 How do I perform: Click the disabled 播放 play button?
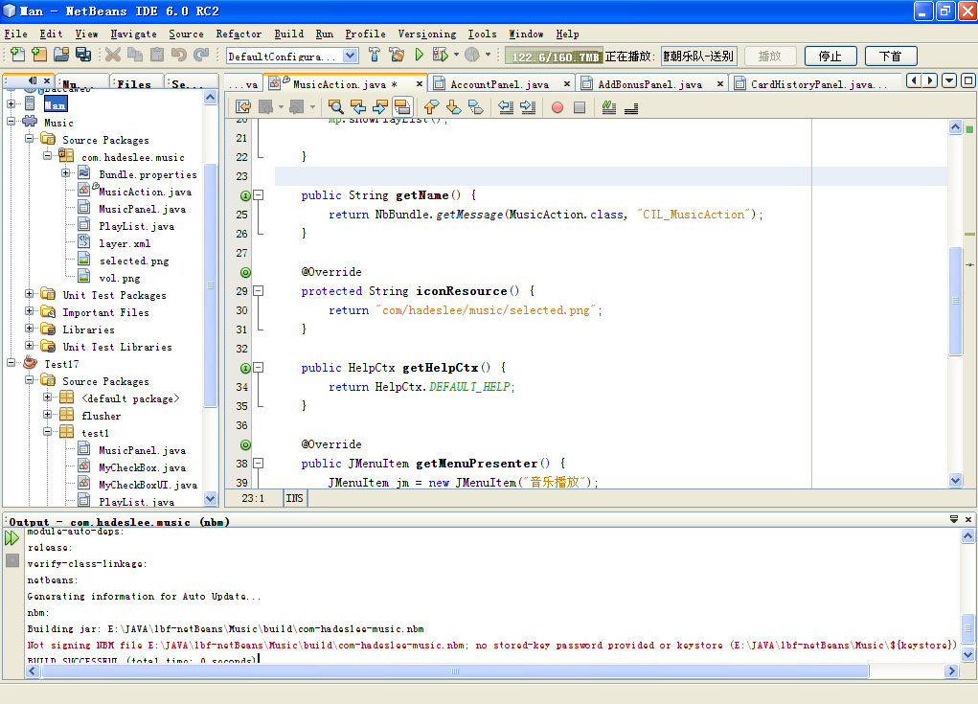(770, 57)
